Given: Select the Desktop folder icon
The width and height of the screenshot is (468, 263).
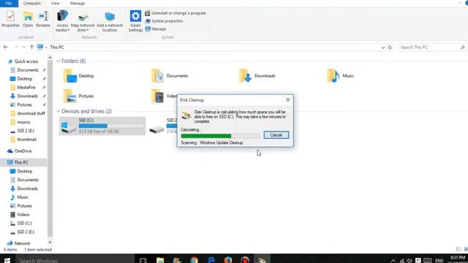Looking at the screenshot, I should click(70, 76).
